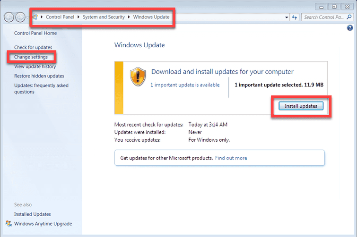Maximize the Windows Update window
This screenshot has height=237, width=357.
tap(334, 7)
